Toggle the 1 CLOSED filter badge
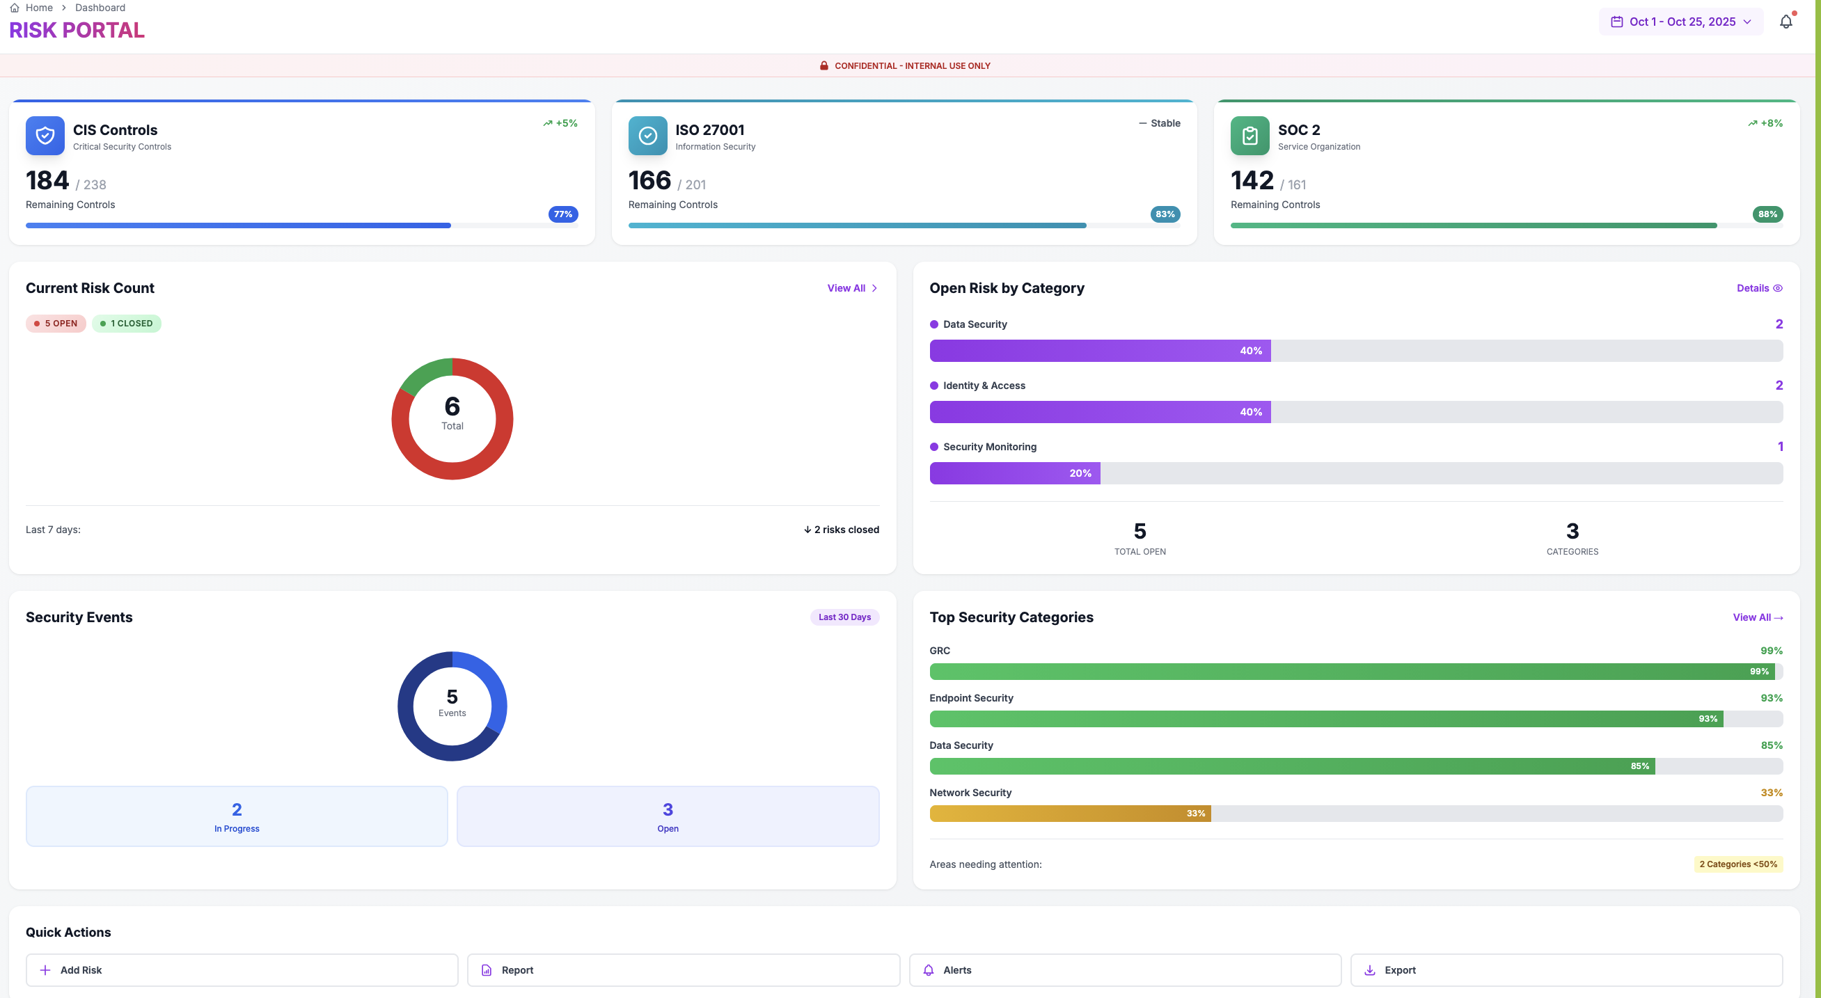 coord(127,324)
